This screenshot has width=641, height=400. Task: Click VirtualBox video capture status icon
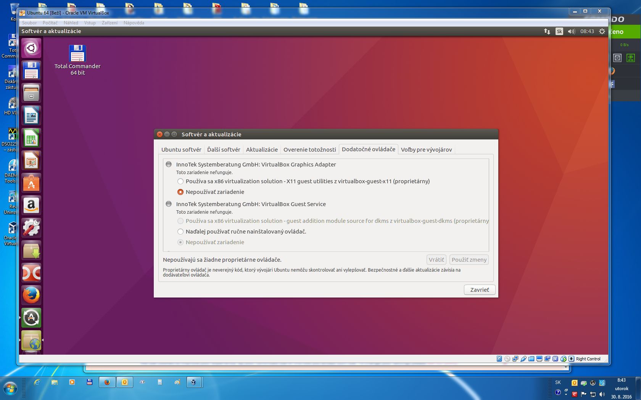pos(548,359)
